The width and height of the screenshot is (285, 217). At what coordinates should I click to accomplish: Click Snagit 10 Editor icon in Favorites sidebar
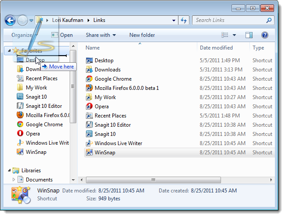click(x=20, y=106)
